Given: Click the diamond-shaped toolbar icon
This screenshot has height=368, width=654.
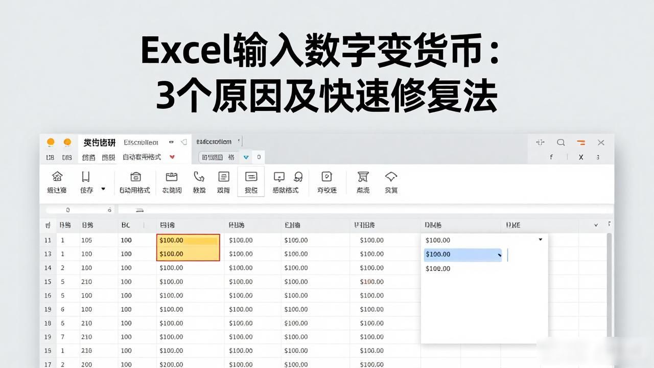Looking at the screenshot, I should coord(391,177).
